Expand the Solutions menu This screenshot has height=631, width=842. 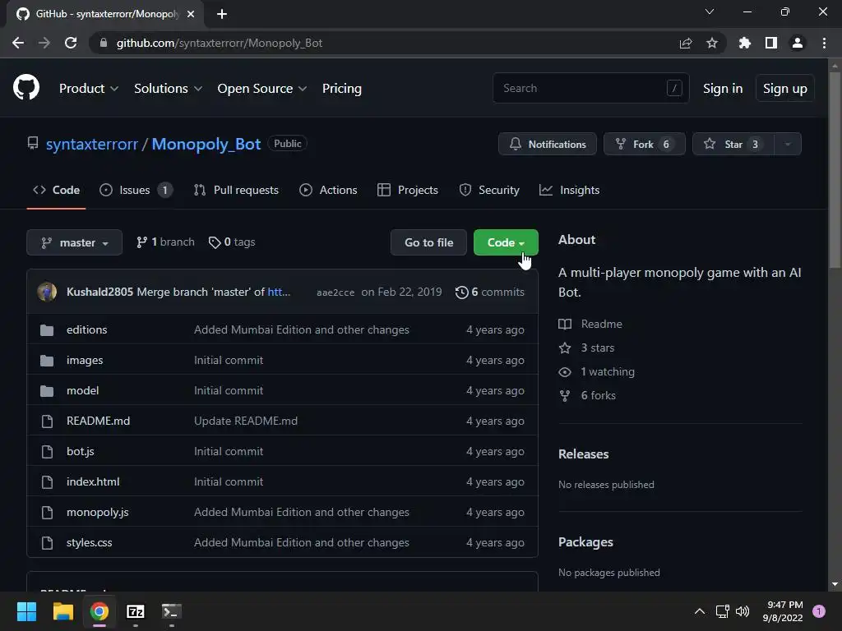[168, 89]
